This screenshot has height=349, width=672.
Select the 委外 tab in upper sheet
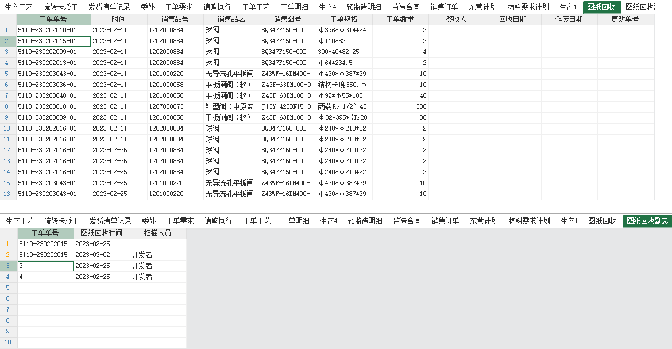[148, 7]
